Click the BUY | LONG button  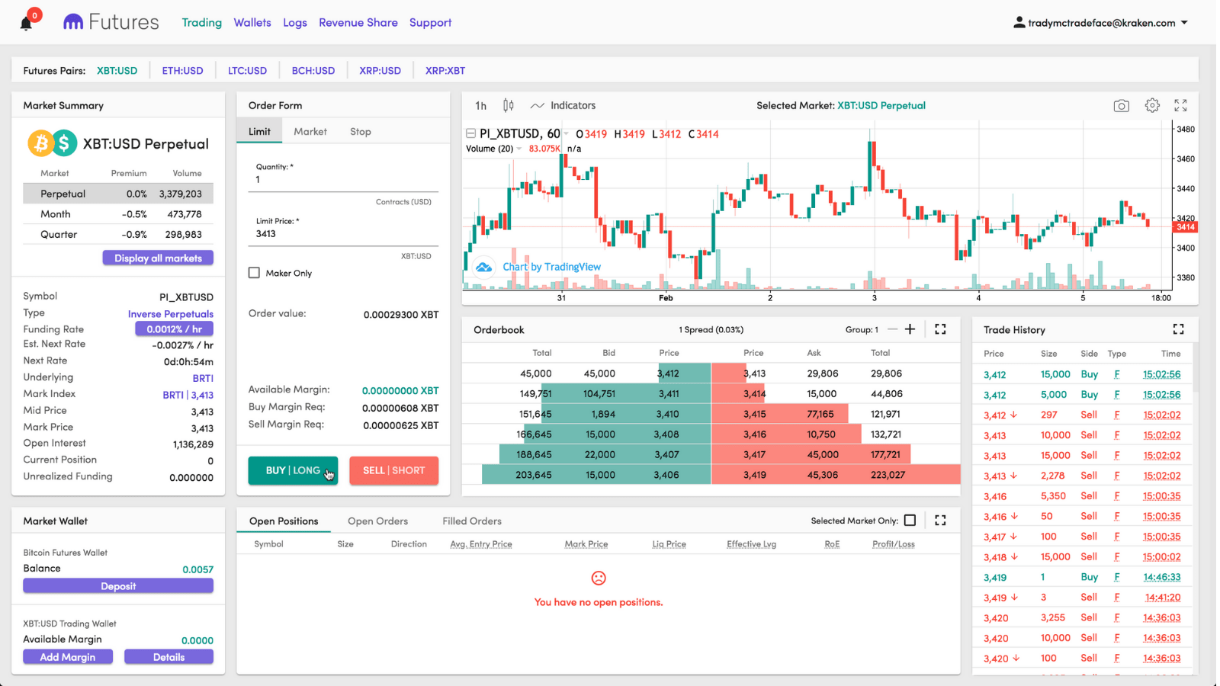293,470
